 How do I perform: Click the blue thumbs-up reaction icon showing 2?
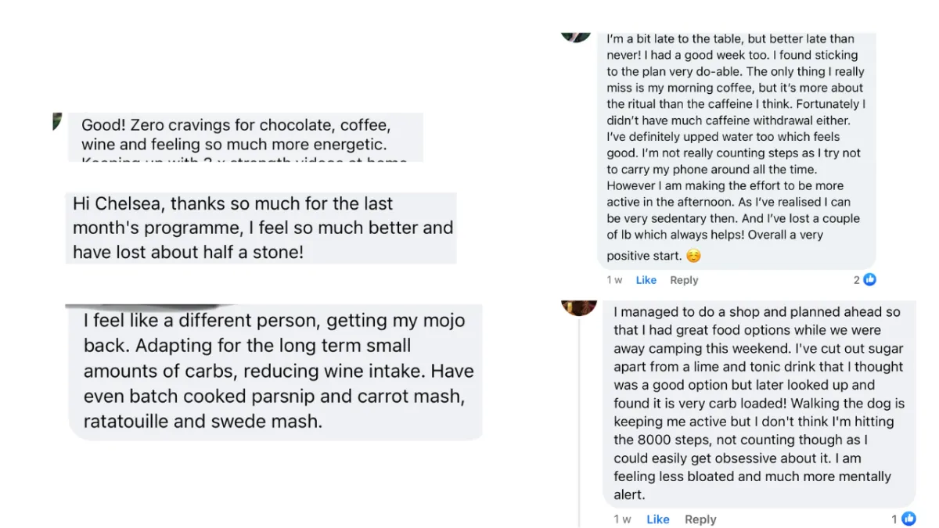point(869,280)
